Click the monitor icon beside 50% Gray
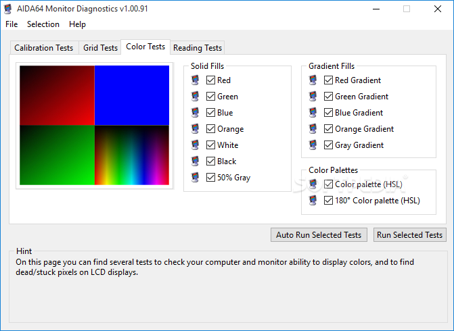 coord(196,177)
